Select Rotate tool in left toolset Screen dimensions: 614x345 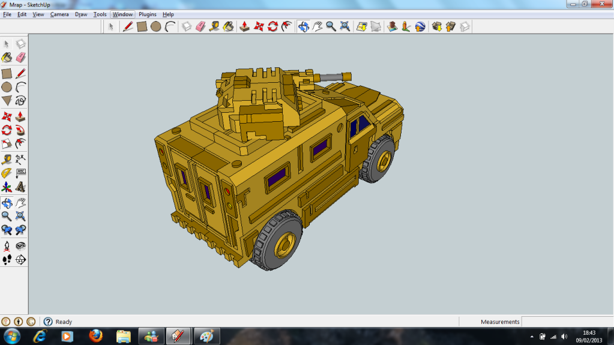click(7, 130)
